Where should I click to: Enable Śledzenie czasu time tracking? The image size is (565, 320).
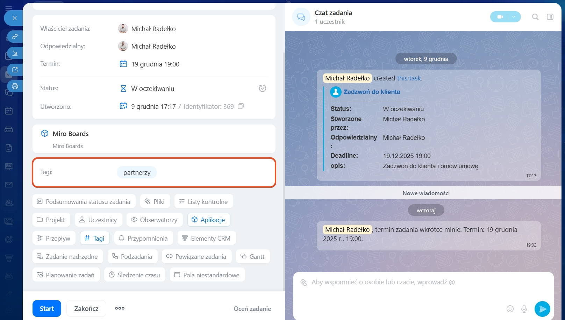135,275
